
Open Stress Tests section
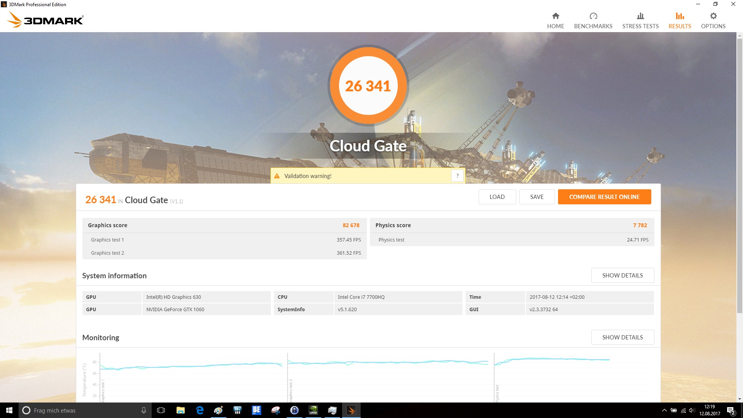click(640, 21)
